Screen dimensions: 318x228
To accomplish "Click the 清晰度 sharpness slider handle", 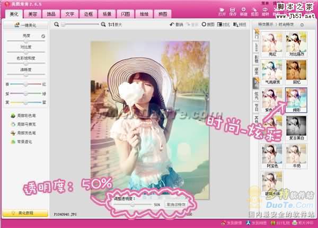I will pos(26,75).
